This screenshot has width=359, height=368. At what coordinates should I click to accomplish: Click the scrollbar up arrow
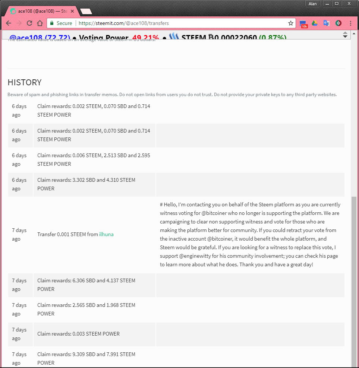[354, 34]
